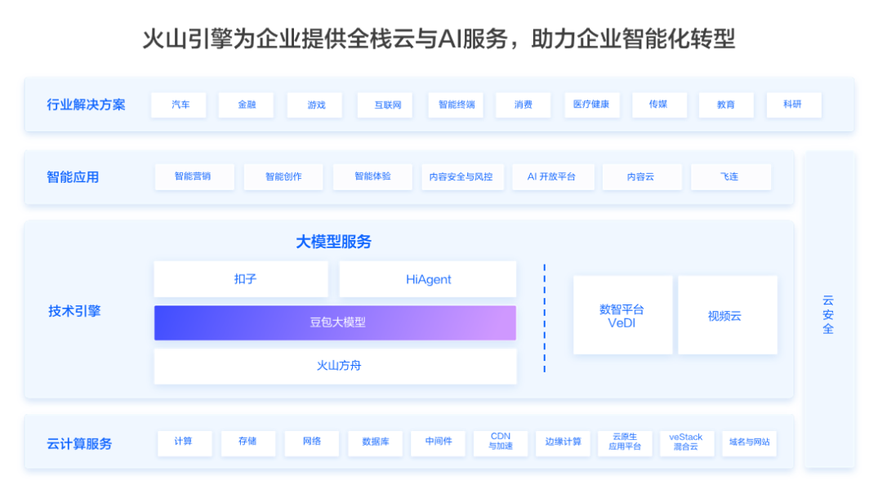Select the 科研 industry box

click(793, 104)
